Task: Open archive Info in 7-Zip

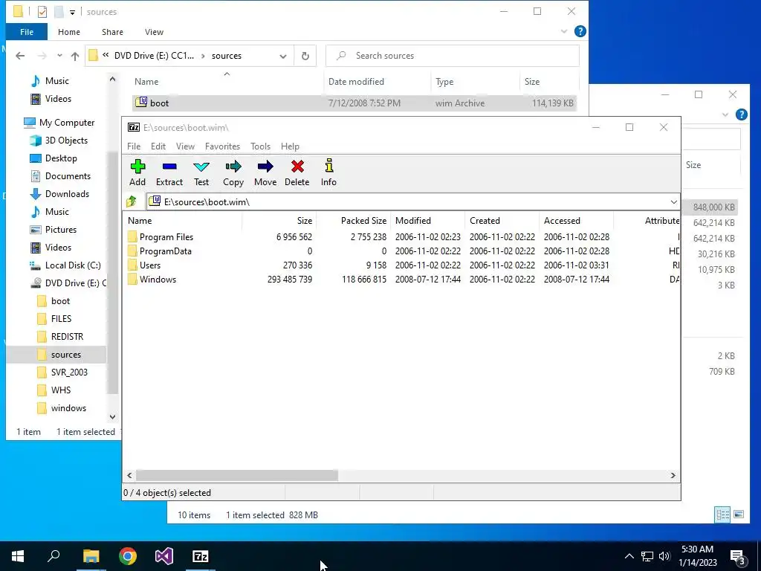Action: pos(328,172)
